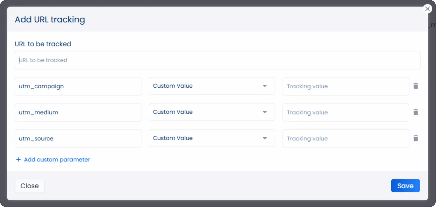Delete the utm_campaign parameter row
Image resolution: width=436 pixels, height=207 pixels.
[416, 86]
